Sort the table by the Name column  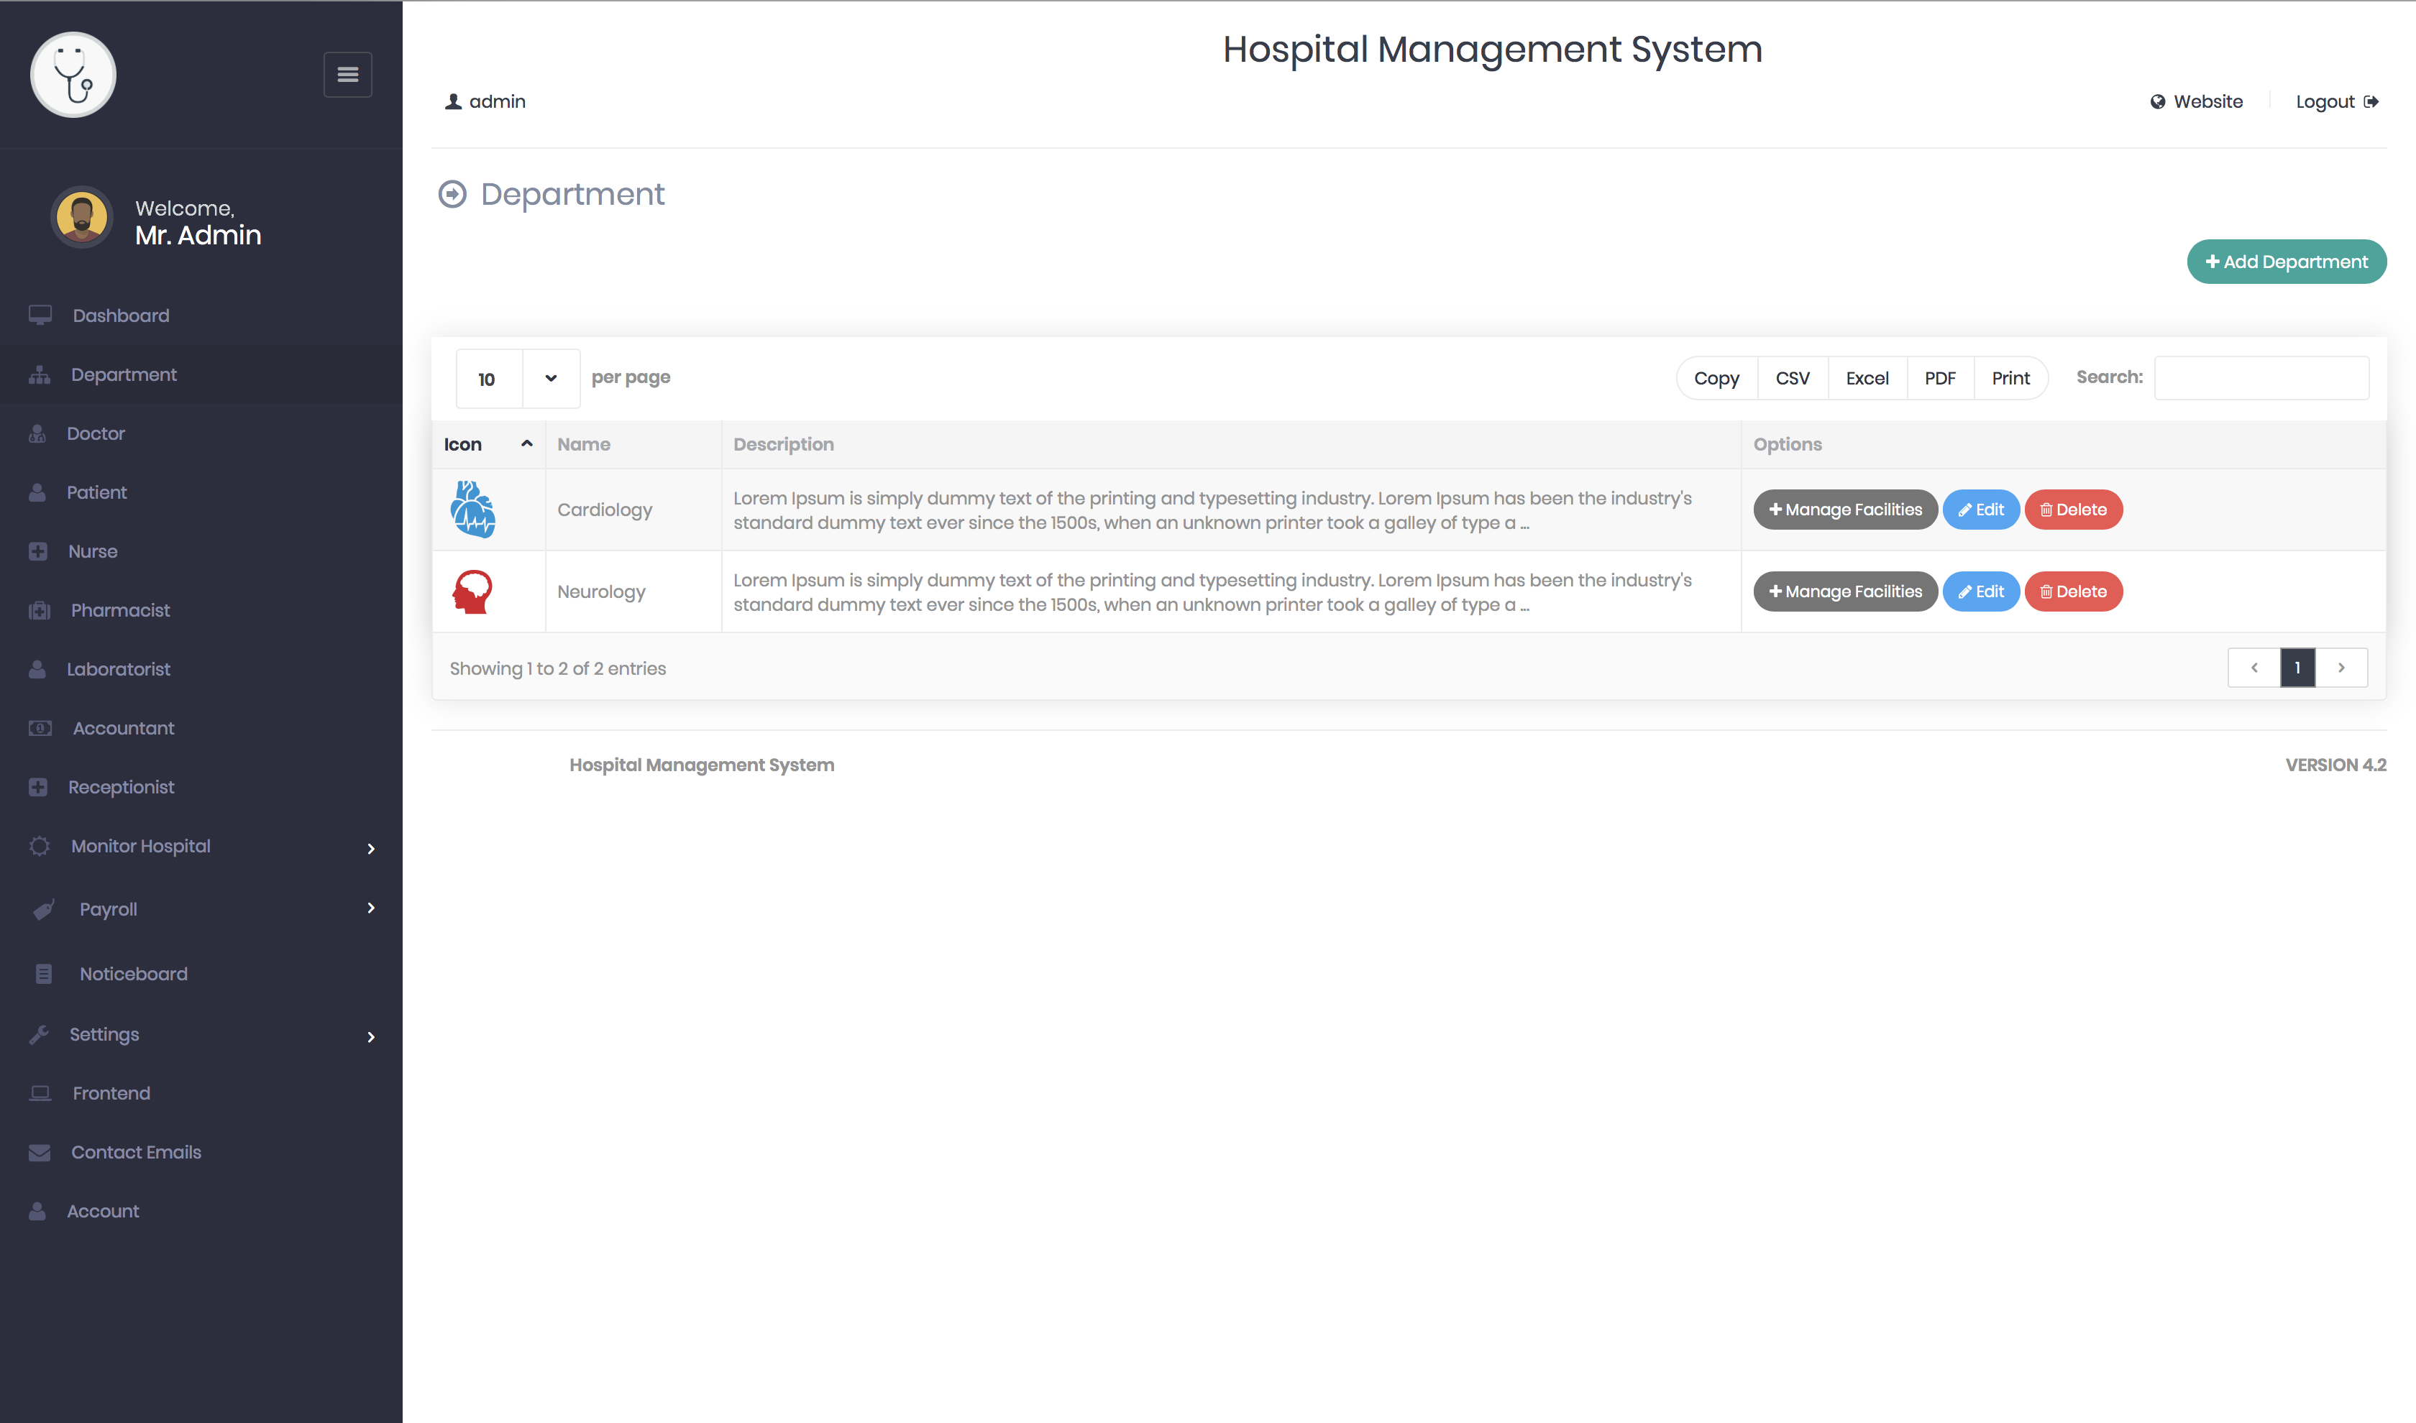[x=633, y=444]
